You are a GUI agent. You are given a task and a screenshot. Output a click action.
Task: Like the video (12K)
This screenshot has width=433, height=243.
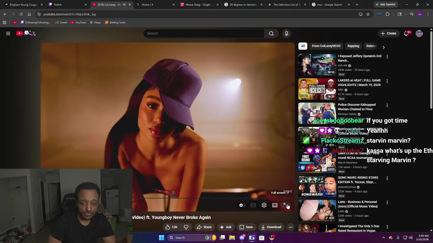171,227
